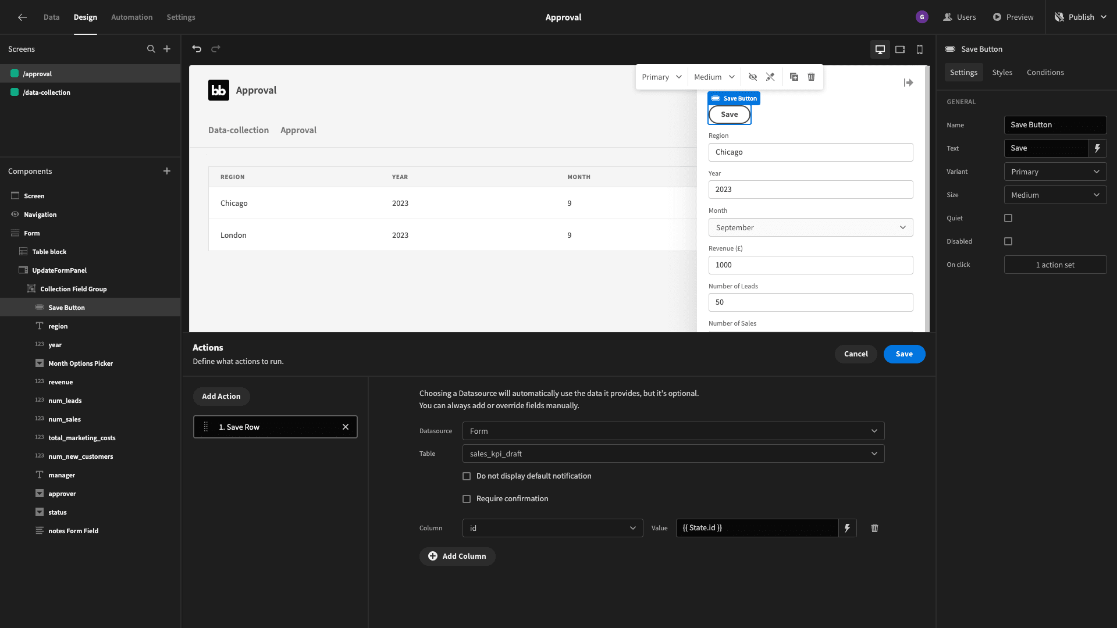Click the Revenue input field
Image resolution: width=1117 pixels, height=628 pixels.
pyautogui.click(x=810, y=265)
